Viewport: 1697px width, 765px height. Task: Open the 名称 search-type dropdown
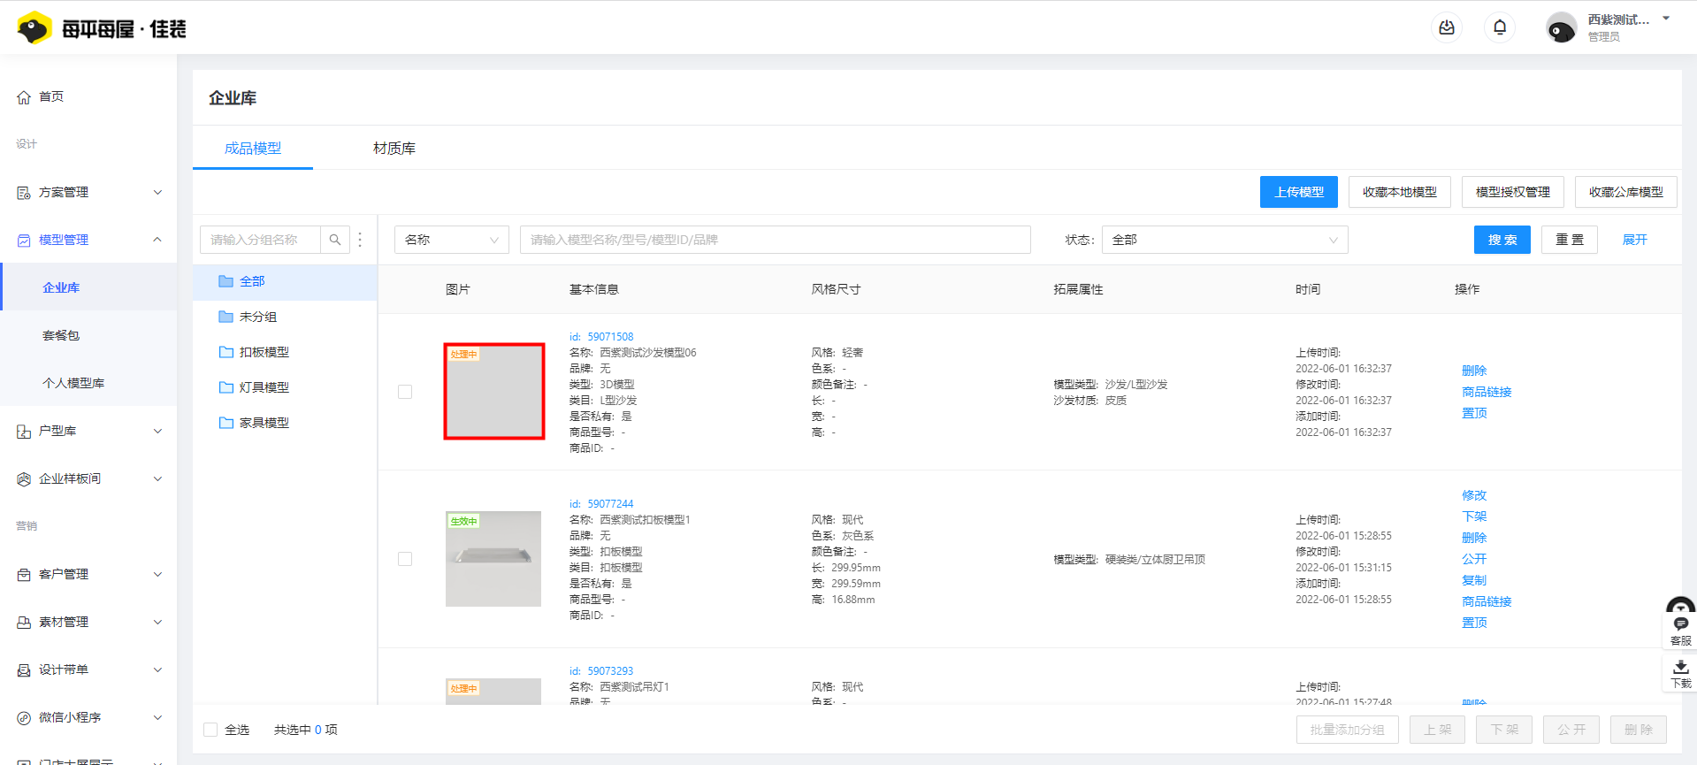coord(451,240)
